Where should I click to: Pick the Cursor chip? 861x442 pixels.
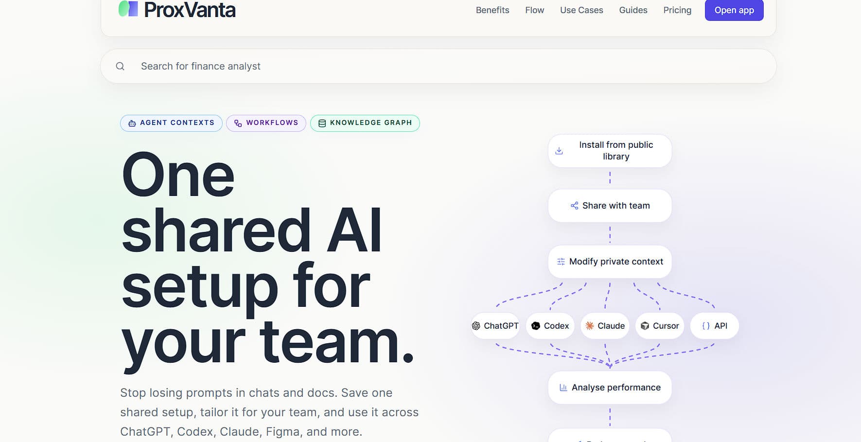tap(660, 326)
